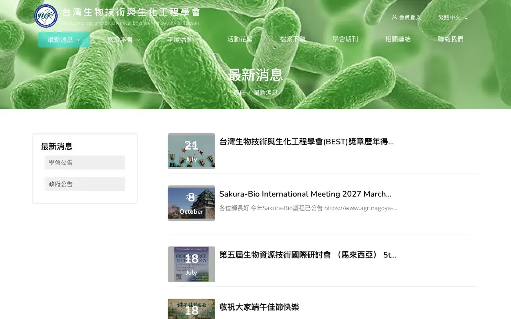511x319 pixels.
Task: Expand the 關於本會 navigation menu
Action: tap(124, 39)
